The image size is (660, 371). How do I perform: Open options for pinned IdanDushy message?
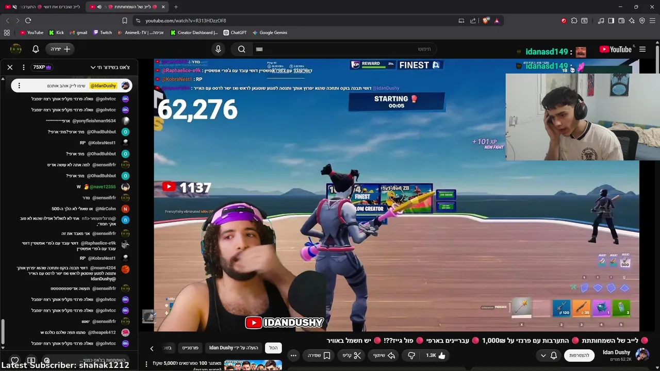pyautogui.click(x=19, y=86)
